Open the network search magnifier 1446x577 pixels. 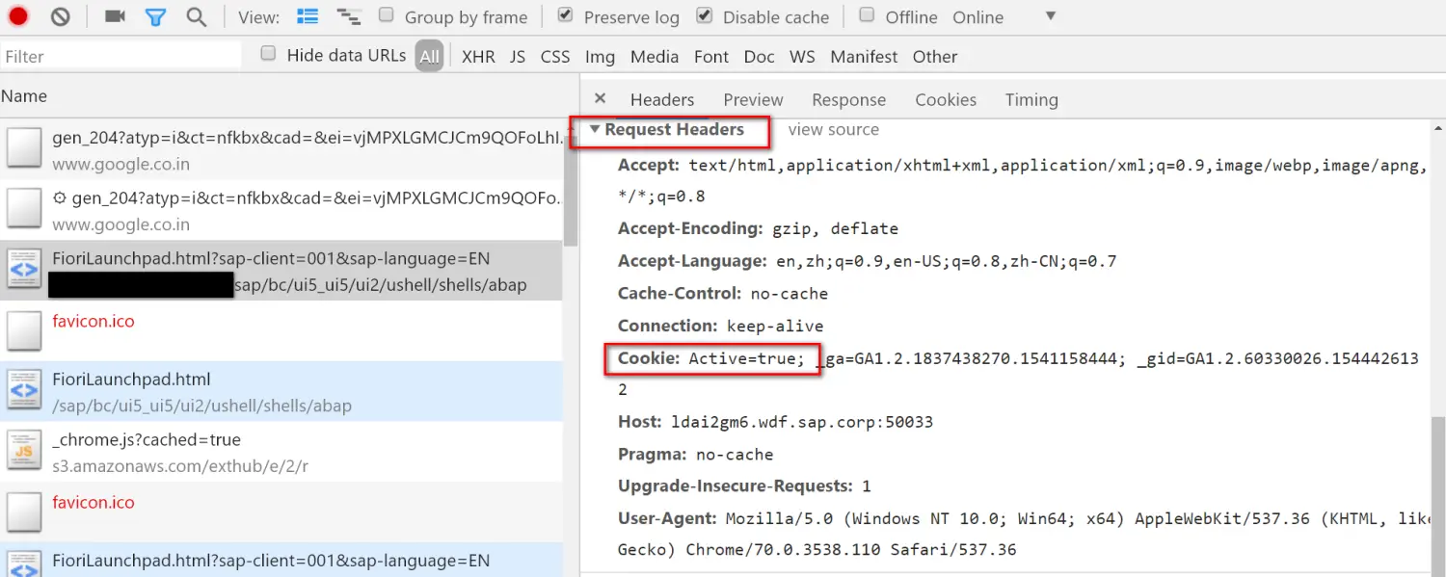197,16
